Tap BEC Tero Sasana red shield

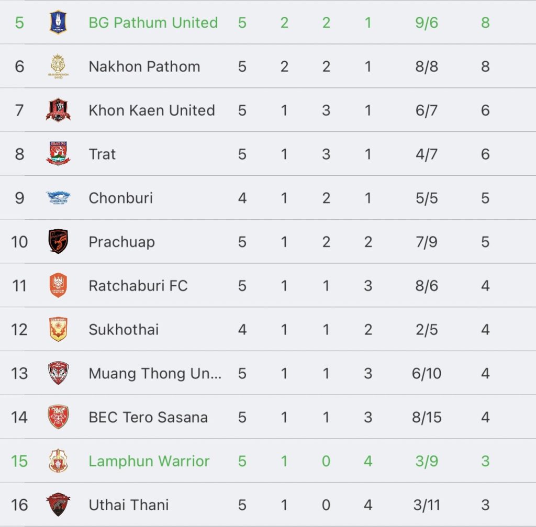point(58,417)
